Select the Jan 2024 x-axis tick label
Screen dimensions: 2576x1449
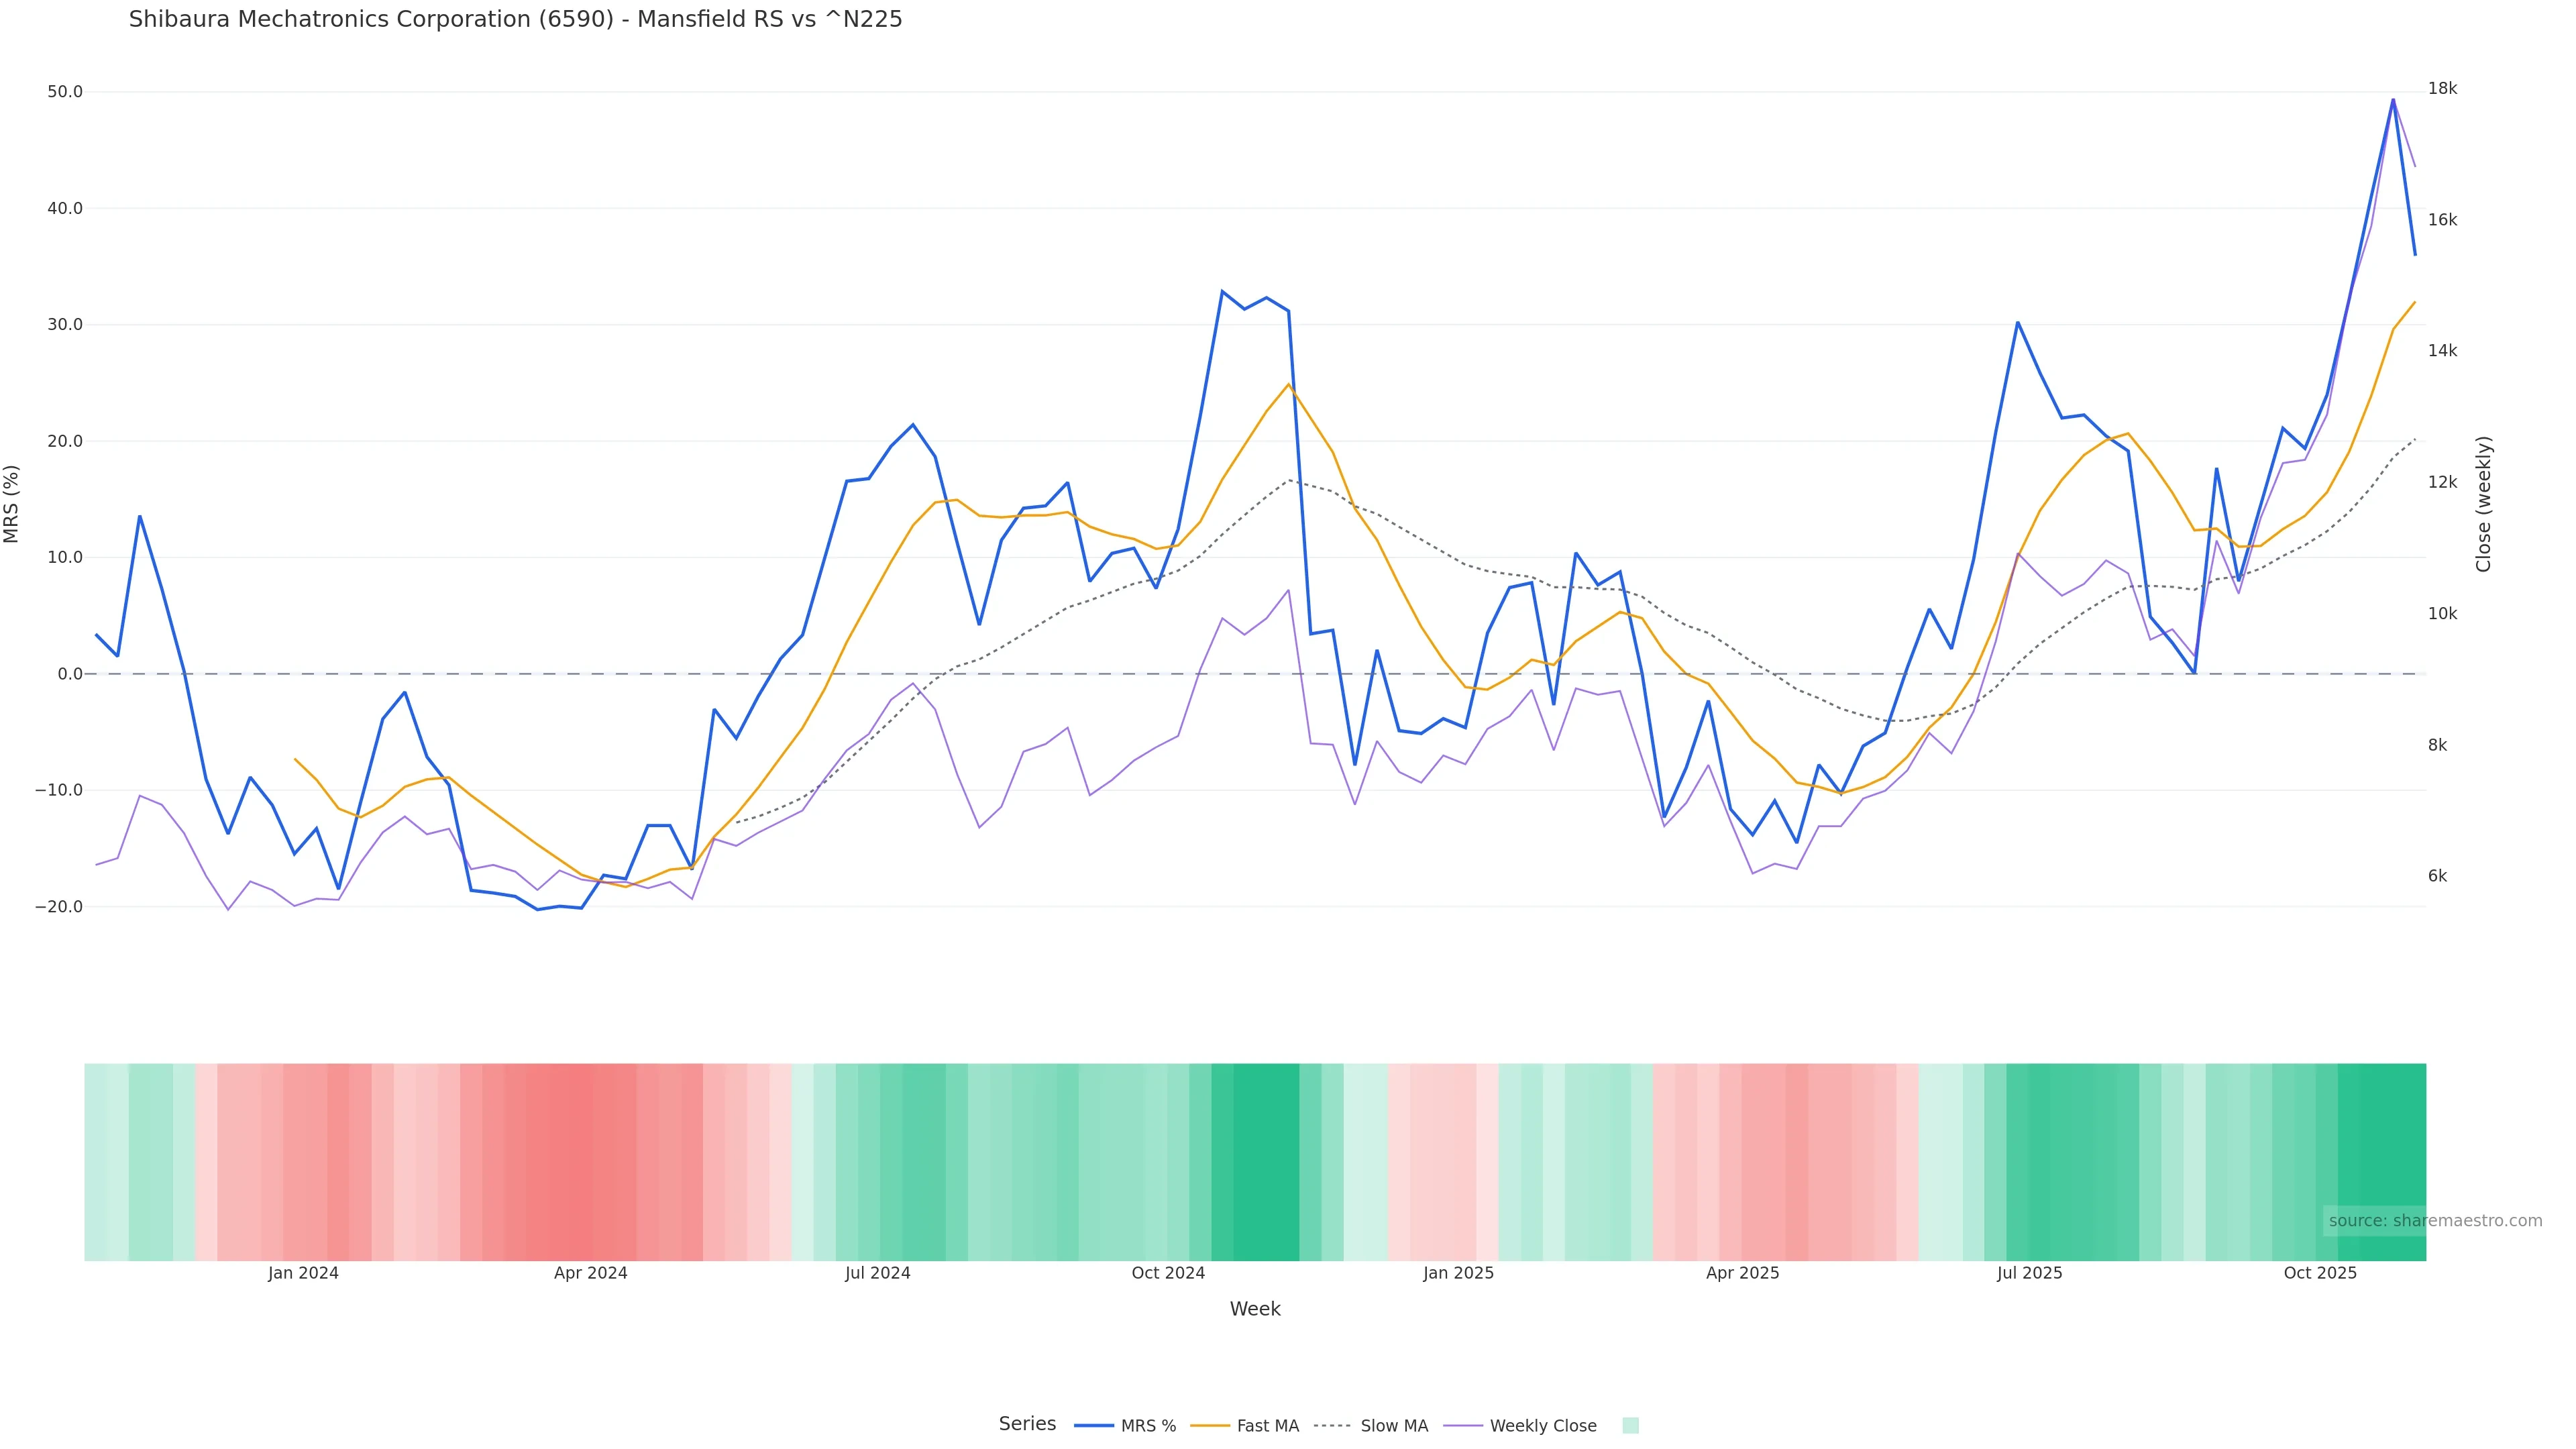303,1273
